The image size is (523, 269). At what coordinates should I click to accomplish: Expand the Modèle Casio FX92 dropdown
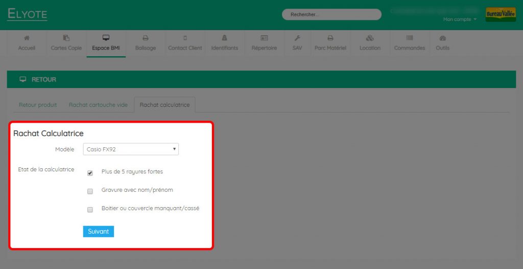(x=131, y=149)
